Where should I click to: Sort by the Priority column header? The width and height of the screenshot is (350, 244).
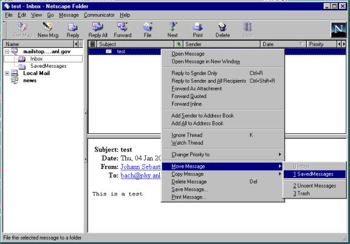(x=321, y=44)
